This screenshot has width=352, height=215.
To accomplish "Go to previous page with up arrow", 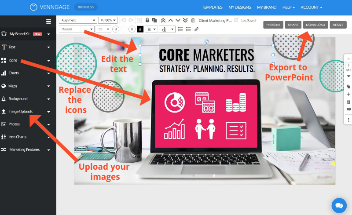I will tap(348, 59).
